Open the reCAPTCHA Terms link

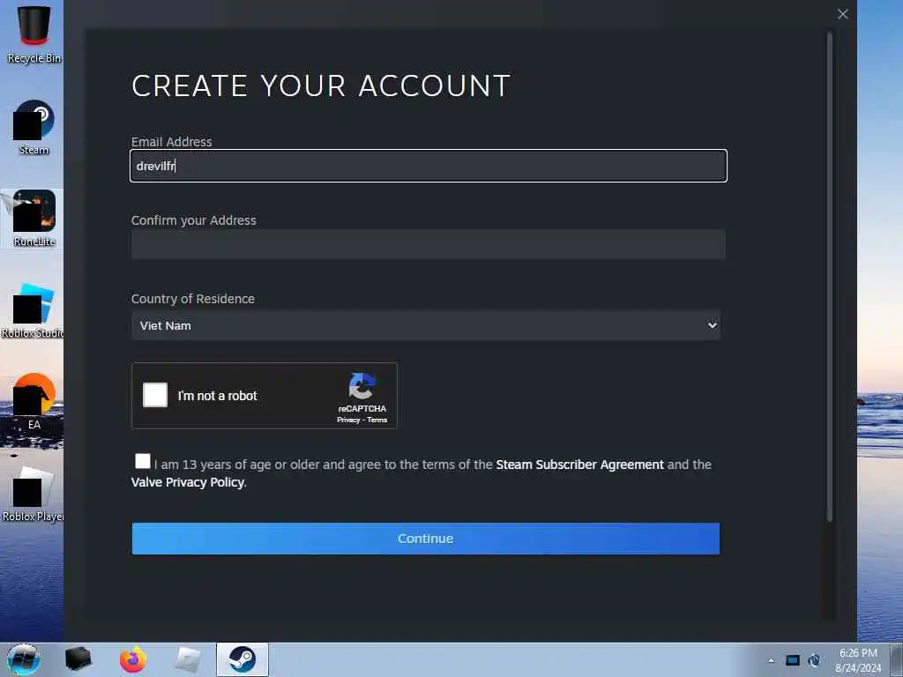click(377, 420)
